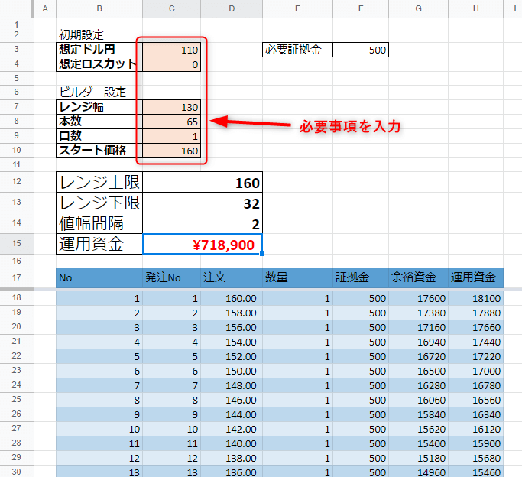This screenshot has height=477, width=522.
Task: Select the 運用資金 cell 18100
Action: click(475, 299)
